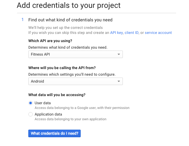
Task: Click the arrow on Android selector
Action: click(119, 81)
